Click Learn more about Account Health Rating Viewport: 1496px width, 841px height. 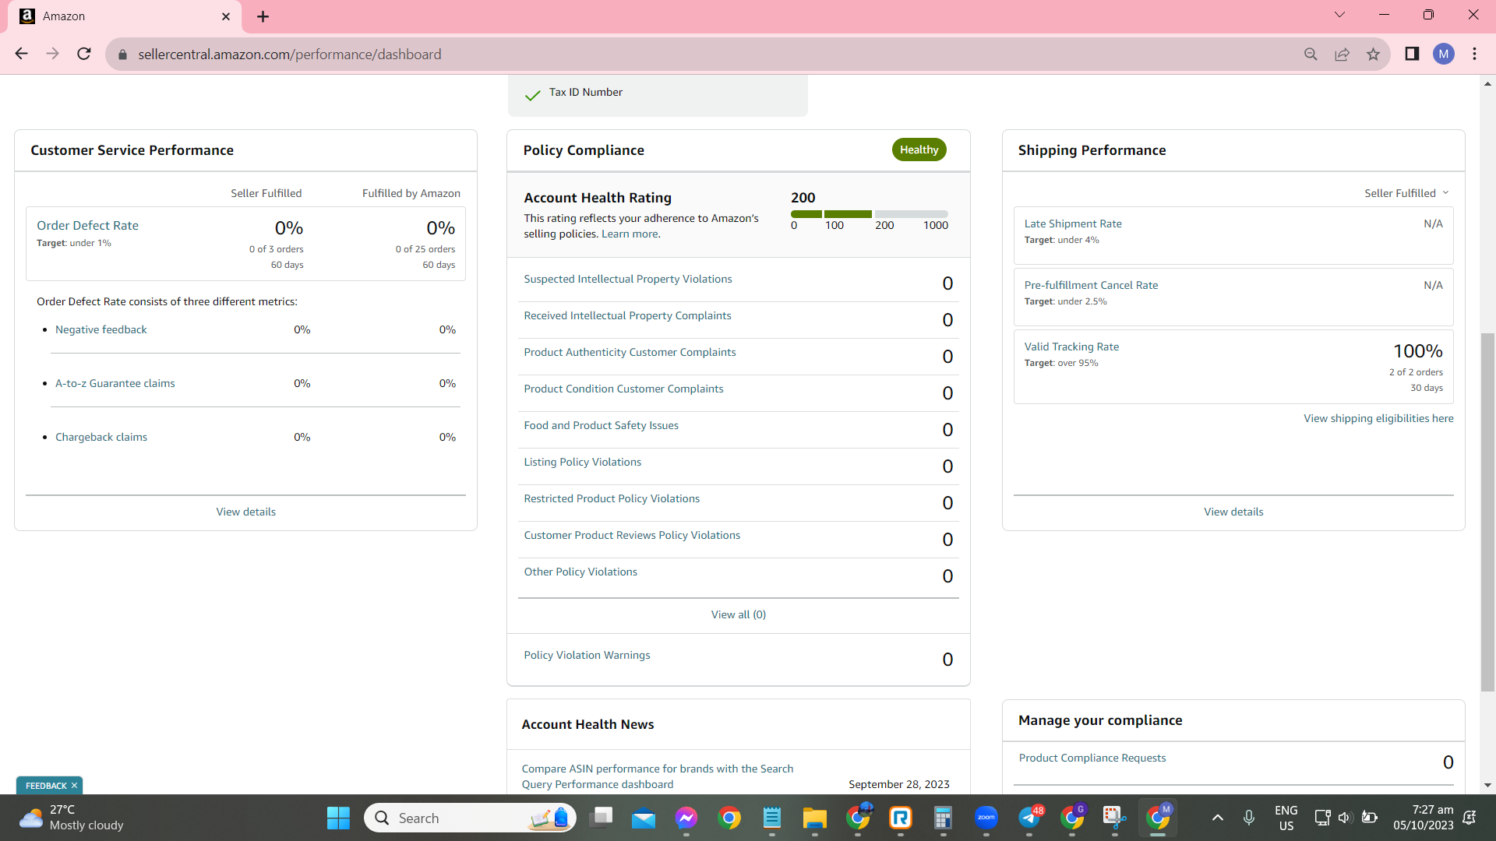point(630,234)
